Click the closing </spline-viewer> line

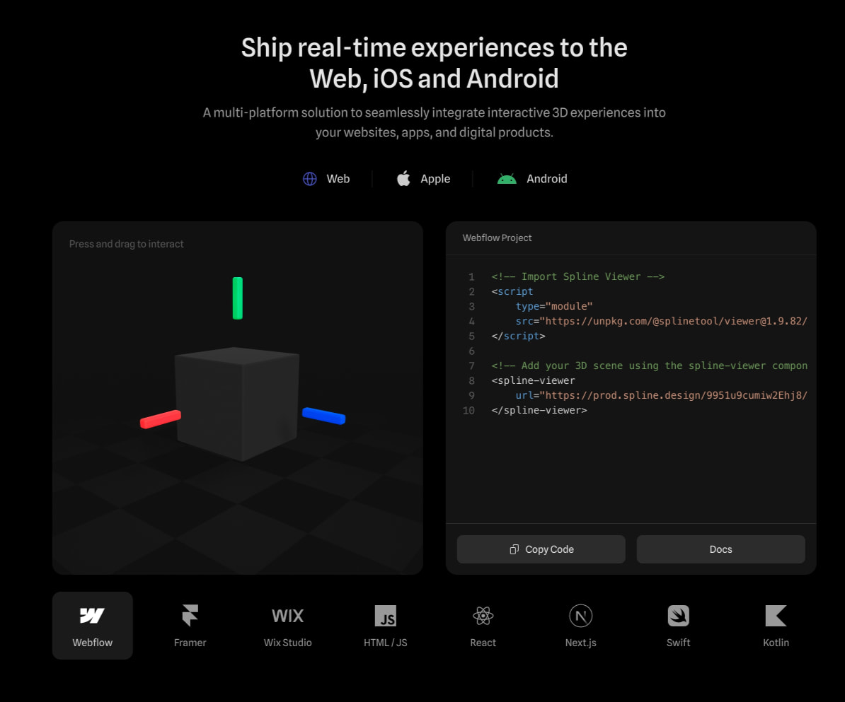point(539,410)
